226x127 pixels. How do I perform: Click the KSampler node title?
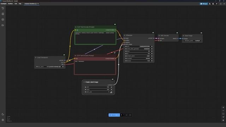[x=129, y=35]
